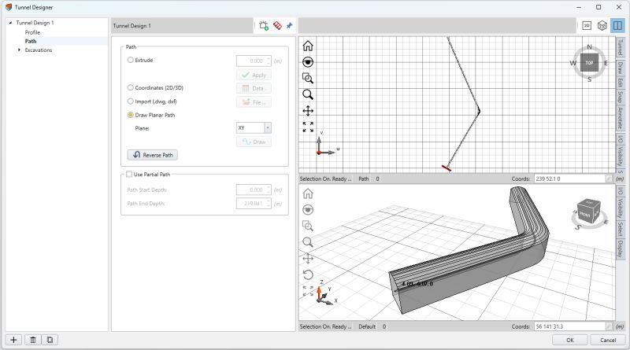The image size is (630, 350).
Task: Select the Draw Planar Path radio option
Action: pos(130,115)
